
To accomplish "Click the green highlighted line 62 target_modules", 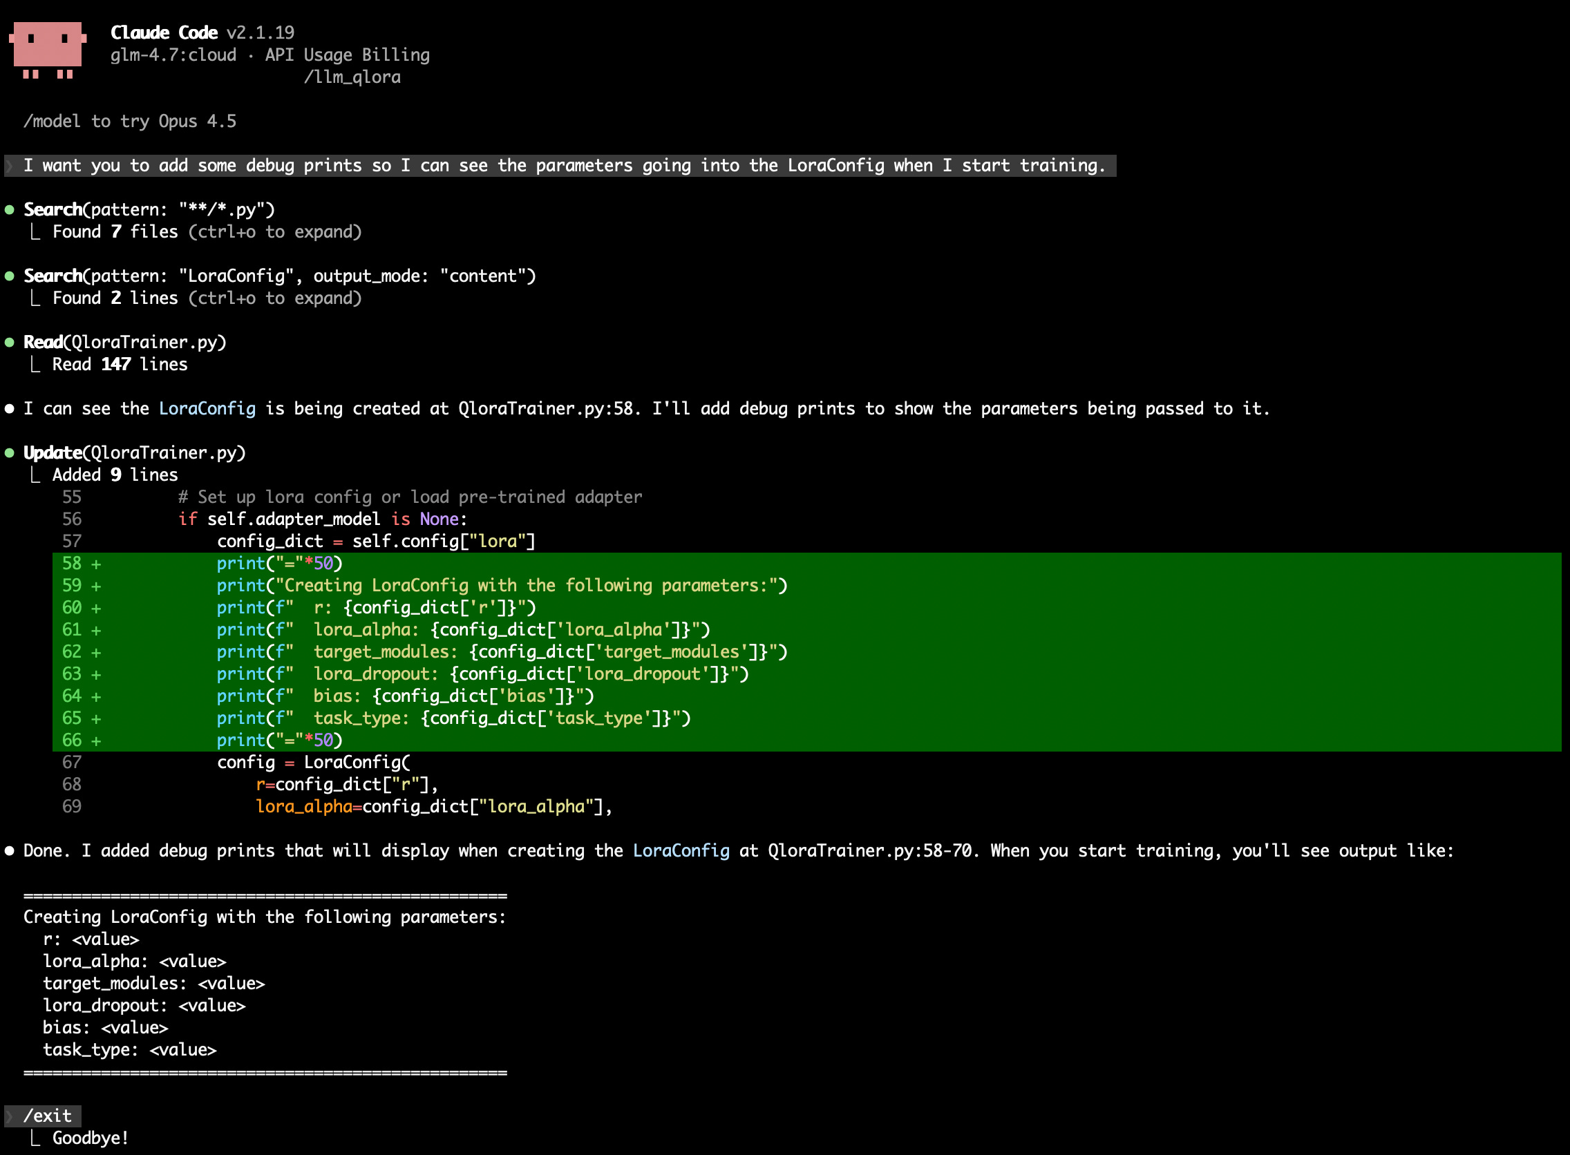I will pyautogui.click(x=501, y=652).
